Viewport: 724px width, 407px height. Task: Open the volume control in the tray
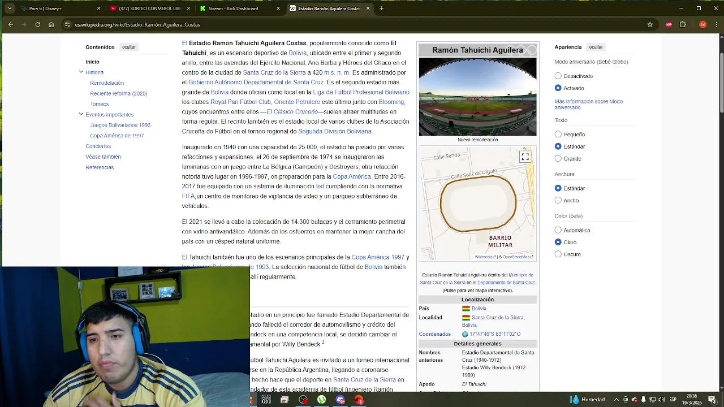(661, 400)
